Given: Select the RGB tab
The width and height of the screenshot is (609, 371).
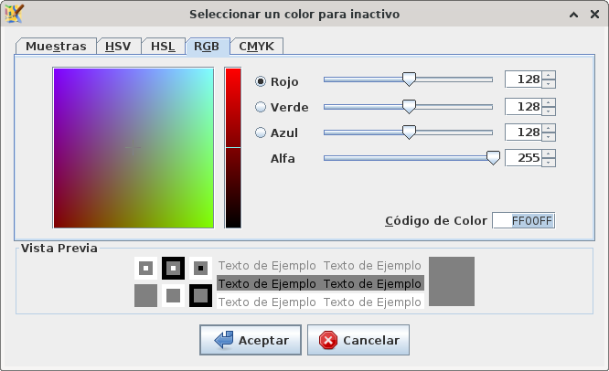Looking at the screenshot, I should 207,47.
